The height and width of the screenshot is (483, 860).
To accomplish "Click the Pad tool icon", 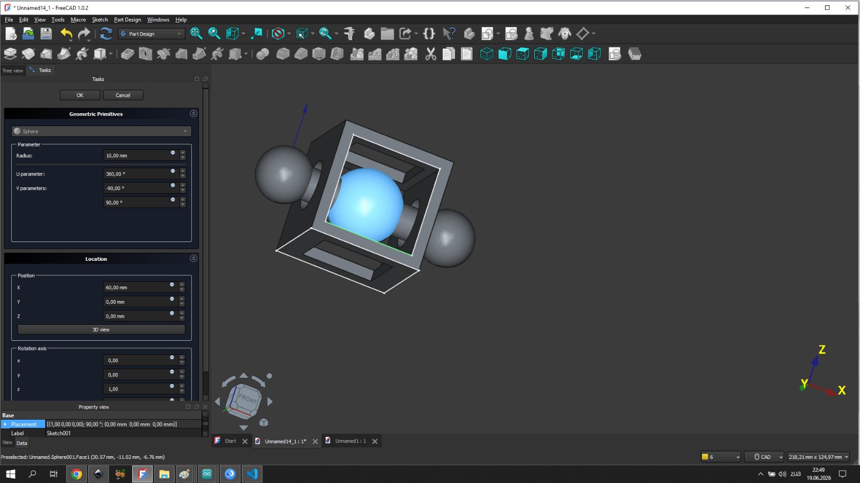I will [x=10, y=54].
